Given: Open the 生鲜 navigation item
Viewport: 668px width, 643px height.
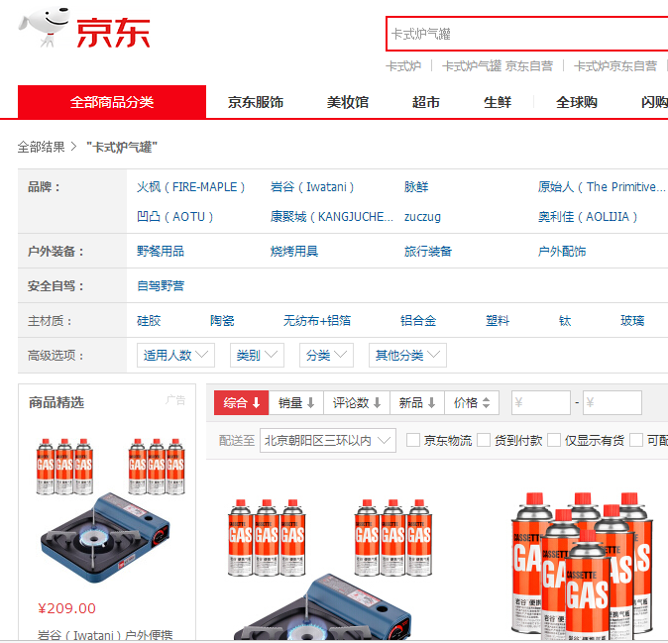Looking at the screenshot, I should tap(498, 102).
